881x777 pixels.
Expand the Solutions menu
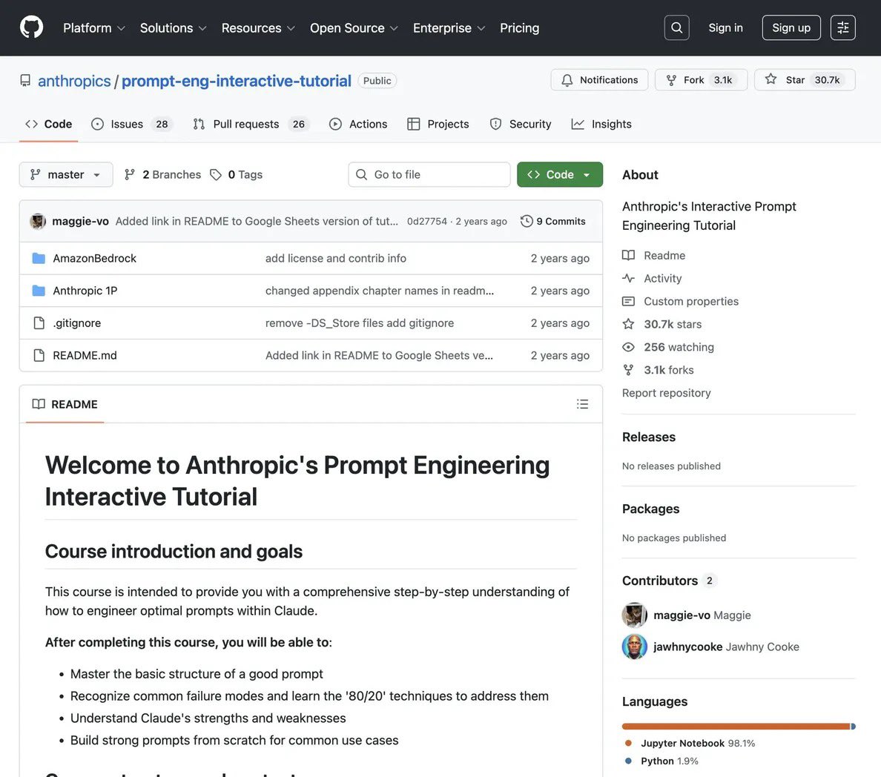pos(173,27)
